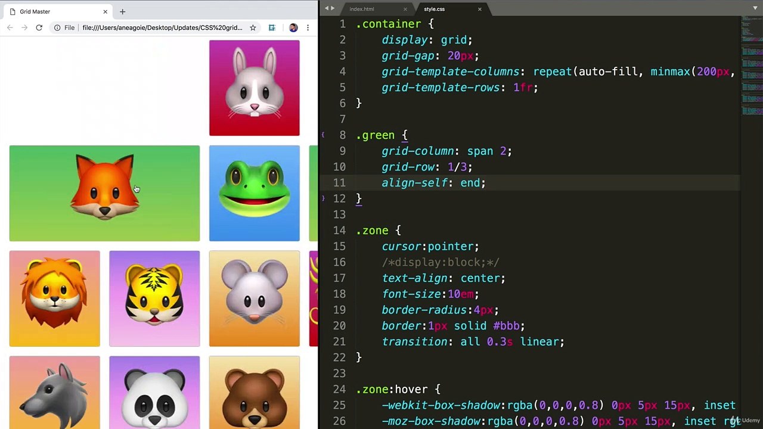Click the 'transition: all 0.3s linear;' line
The image size is (763, 429).
(473, 342)
